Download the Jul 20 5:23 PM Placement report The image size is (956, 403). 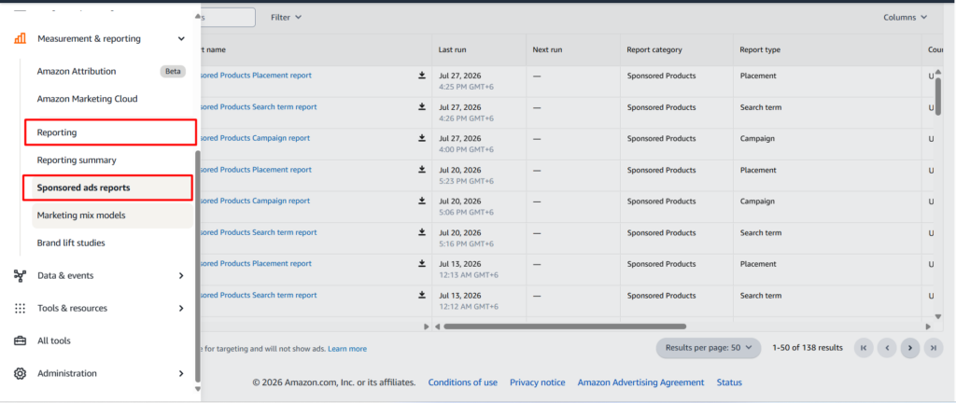tap(421, 170)
